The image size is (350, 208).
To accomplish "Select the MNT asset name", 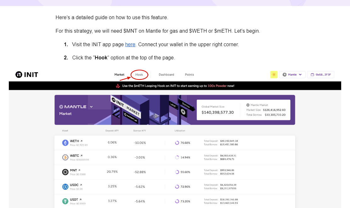I will (x=73, y=170).
